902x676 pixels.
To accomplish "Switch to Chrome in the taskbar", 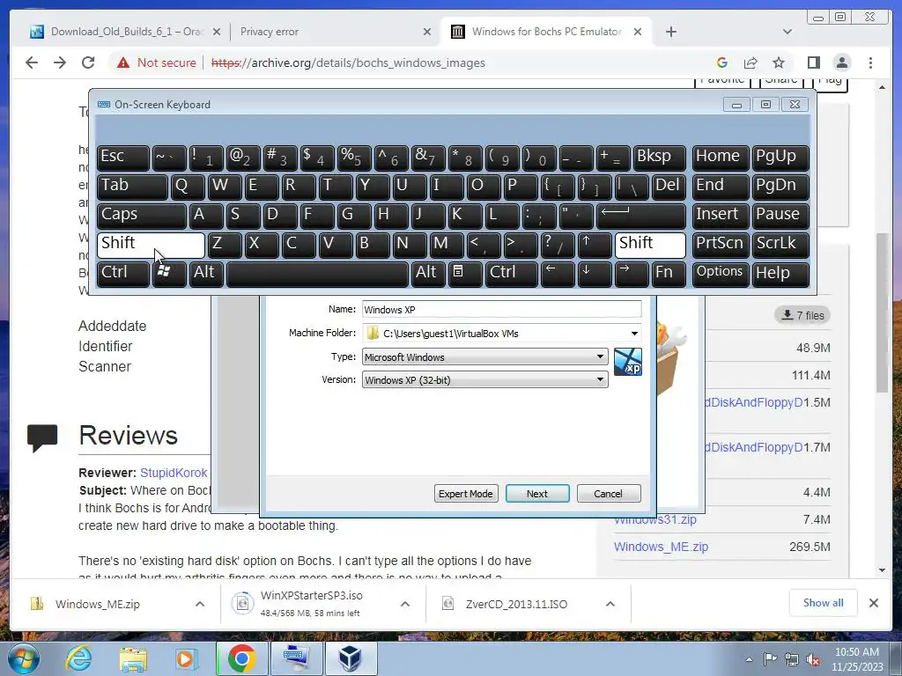I will 241,658.
